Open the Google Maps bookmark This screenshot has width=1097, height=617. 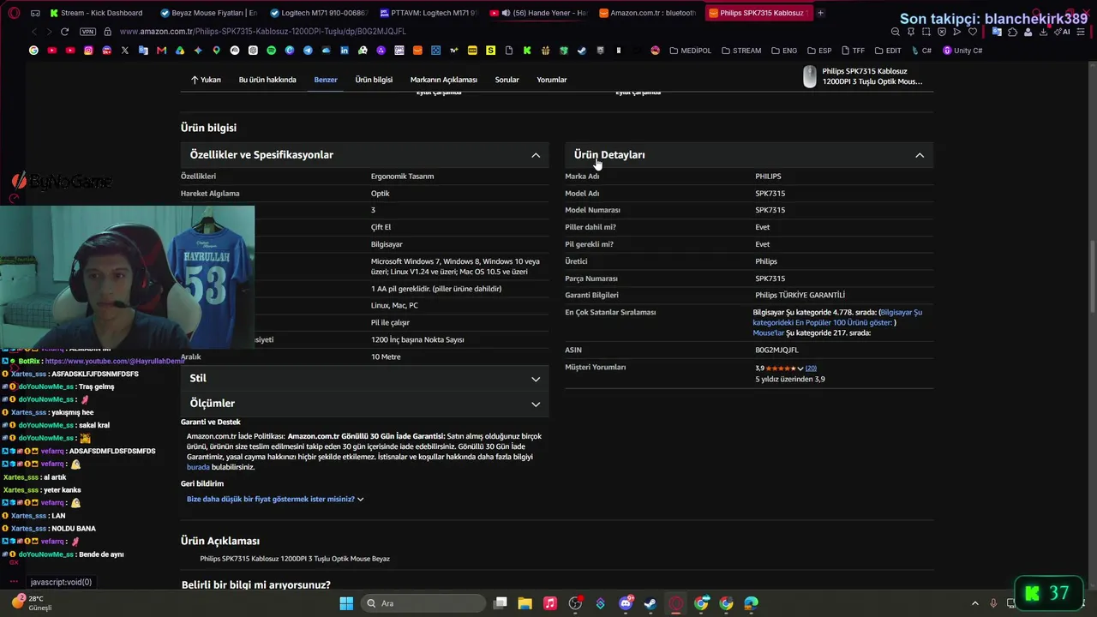click(x=216, y=51)
